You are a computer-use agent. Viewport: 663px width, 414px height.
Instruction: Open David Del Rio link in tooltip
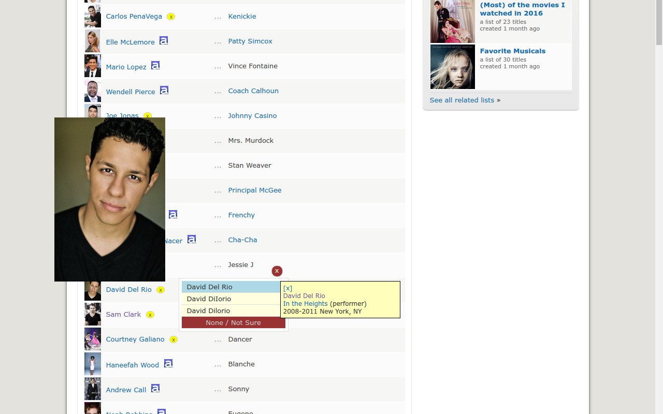coord(304,296)
